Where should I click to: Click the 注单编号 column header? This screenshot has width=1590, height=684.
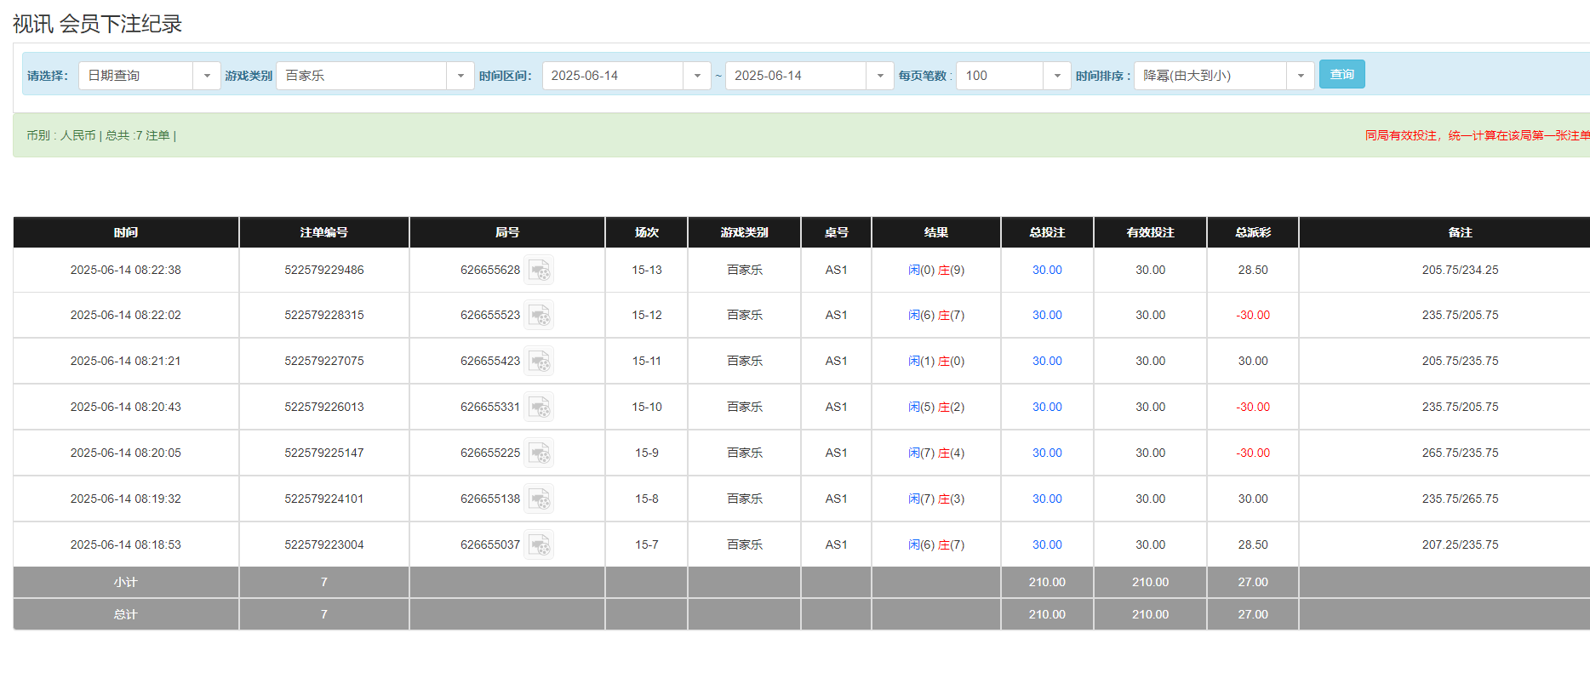[323, 232]
